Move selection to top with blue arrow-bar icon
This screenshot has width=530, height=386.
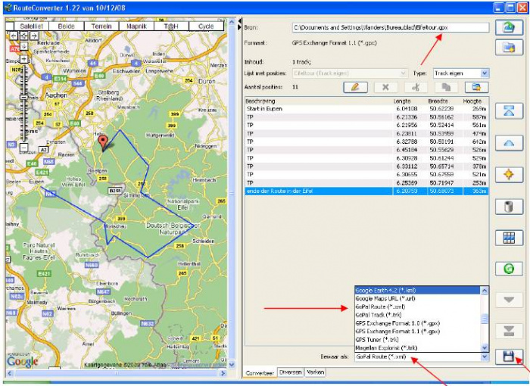pyautogui.click(x=509, y=111)
